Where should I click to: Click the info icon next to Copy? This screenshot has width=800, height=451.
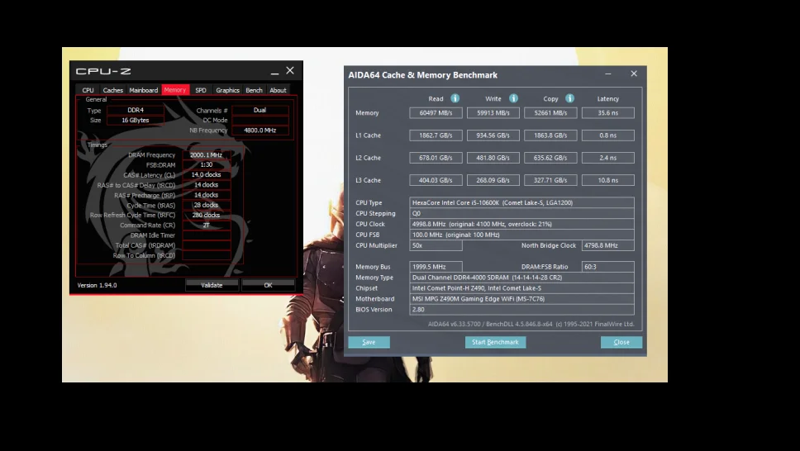569,98
